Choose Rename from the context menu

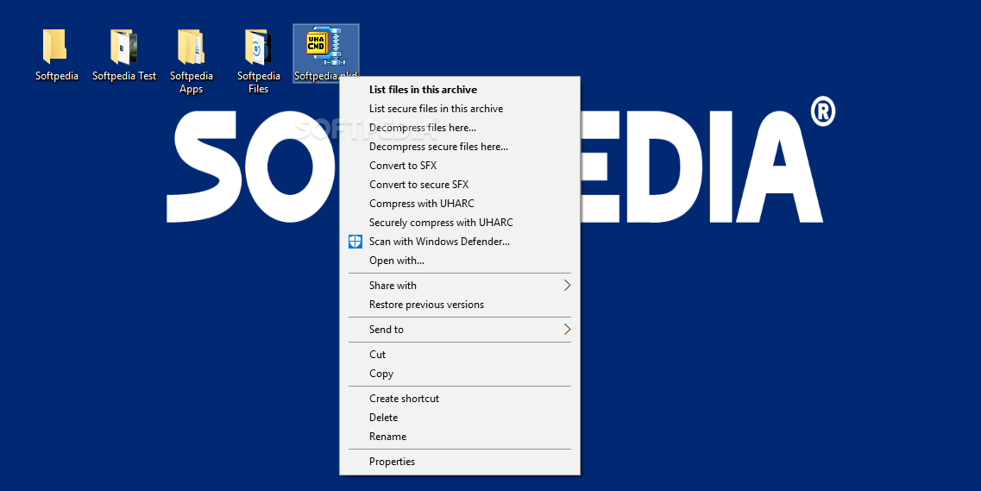coord(460,437)
